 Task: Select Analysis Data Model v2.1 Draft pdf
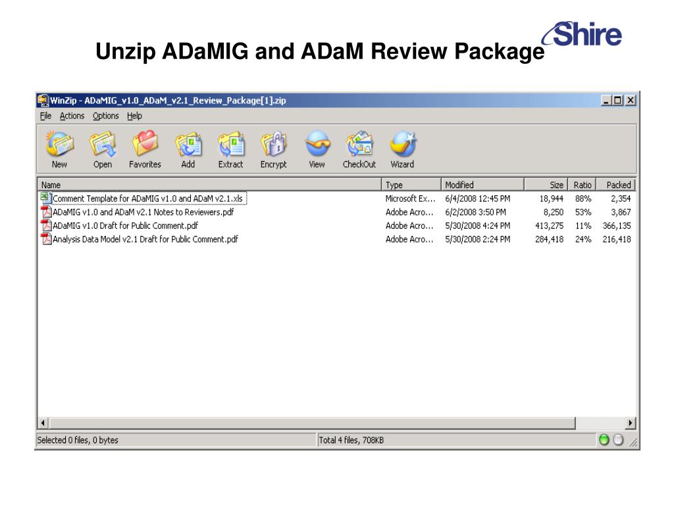click(145, 239)
